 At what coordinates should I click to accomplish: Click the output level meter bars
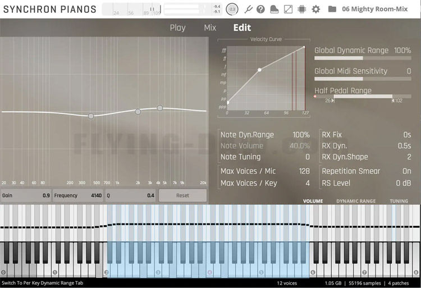click(184, 10)
